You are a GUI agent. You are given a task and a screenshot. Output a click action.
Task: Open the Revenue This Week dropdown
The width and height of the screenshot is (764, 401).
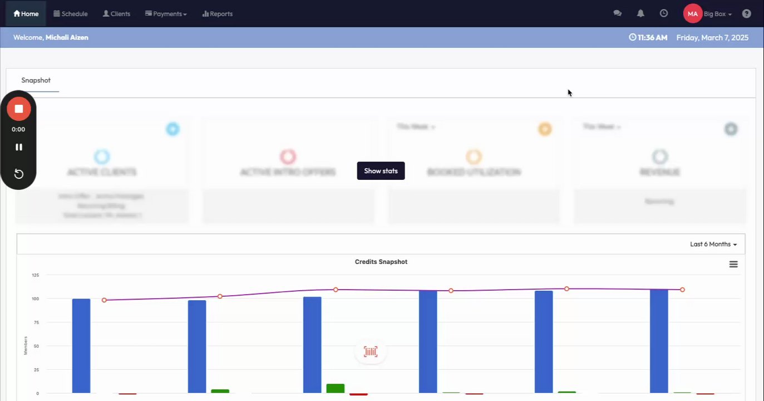coord(602,127)
